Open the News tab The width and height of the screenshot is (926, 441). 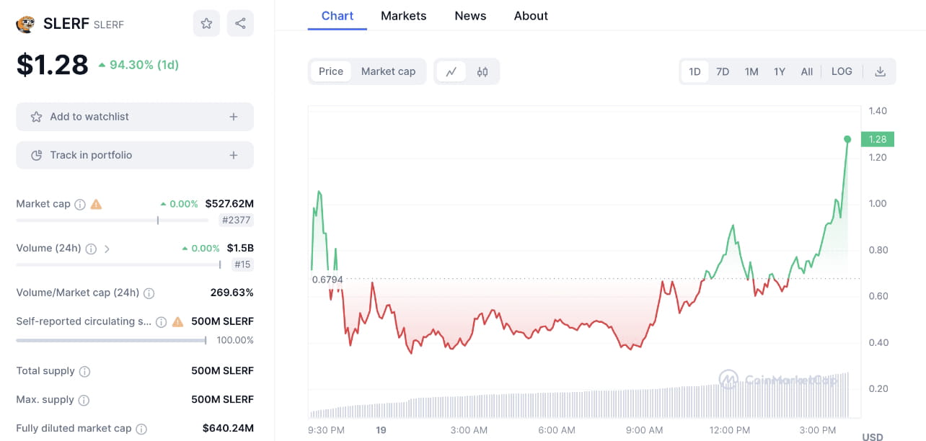pyautogui.click(x=469, y=15)
